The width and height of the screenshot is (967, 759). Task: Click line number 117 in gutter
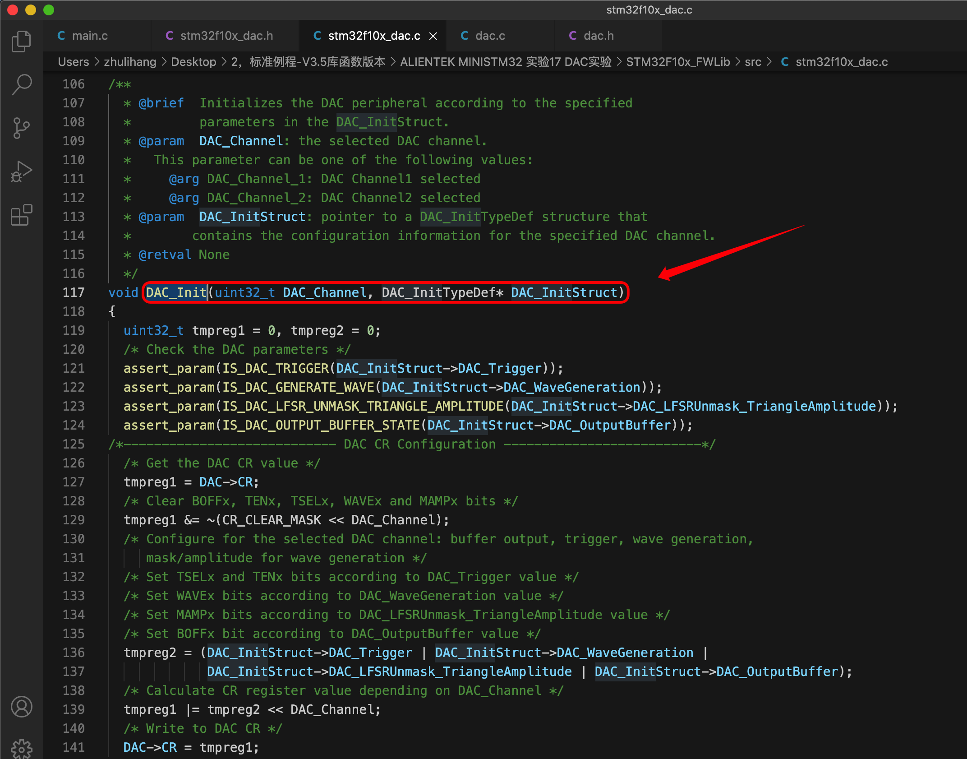pos(74,292)
